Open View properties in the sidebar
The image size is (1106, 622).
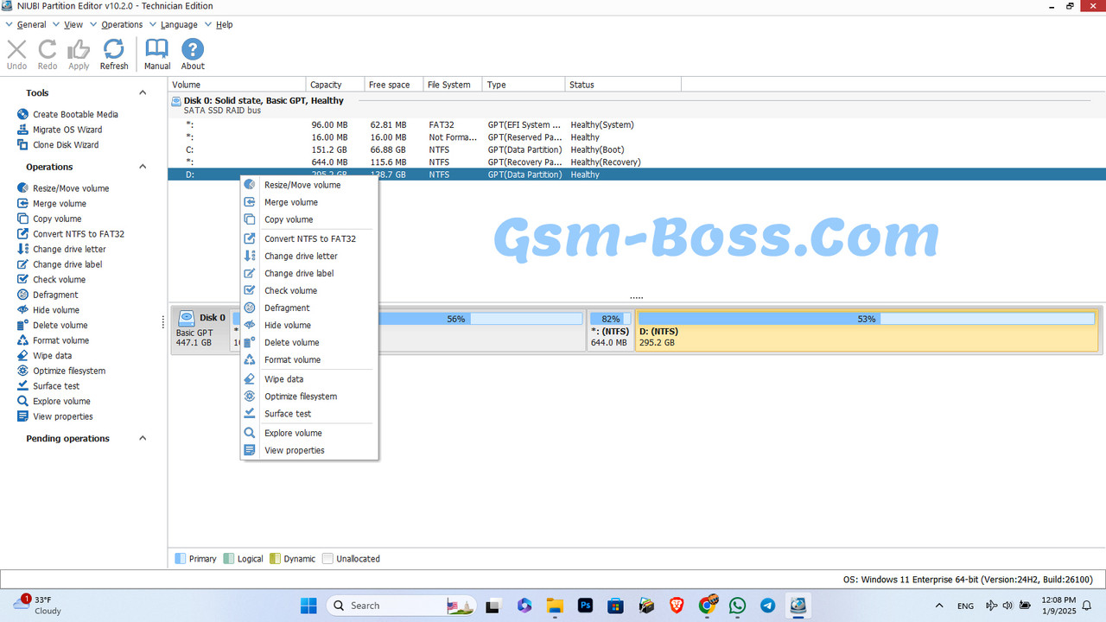pyautogui.click(x=54, y=416)
